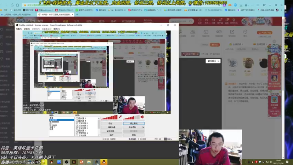Click the orange PC客户端 button

(264, 33)
